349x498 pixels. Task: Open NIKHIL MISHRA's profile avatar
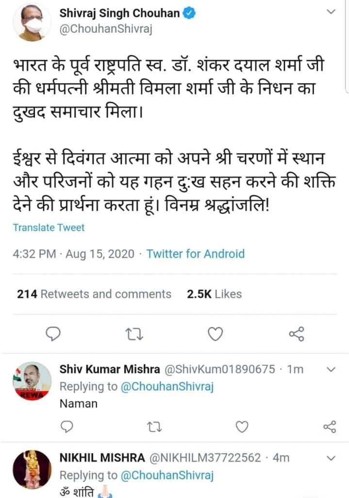[x=32, y=468]
